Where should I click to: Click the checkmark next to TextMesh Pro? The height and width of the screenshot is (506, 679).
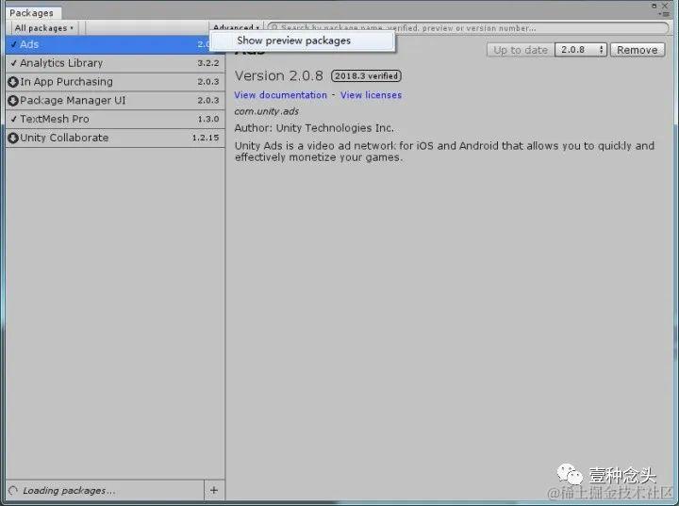(14, 119)
